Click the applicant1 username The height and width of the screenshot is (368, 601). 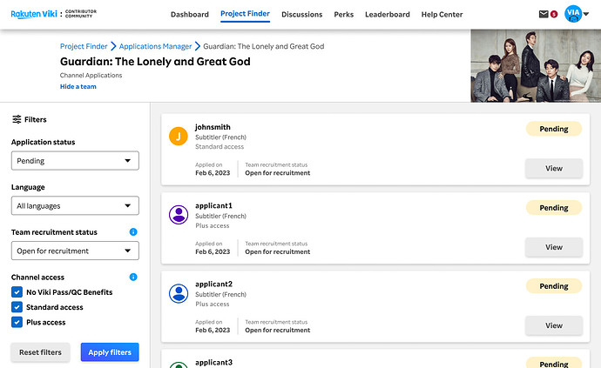(x=213, y=205)
